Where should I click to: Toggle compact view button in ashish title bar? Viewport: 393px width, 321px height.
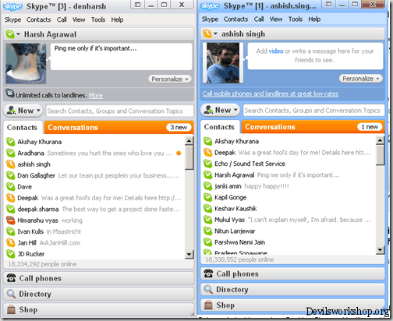point(328,4)
